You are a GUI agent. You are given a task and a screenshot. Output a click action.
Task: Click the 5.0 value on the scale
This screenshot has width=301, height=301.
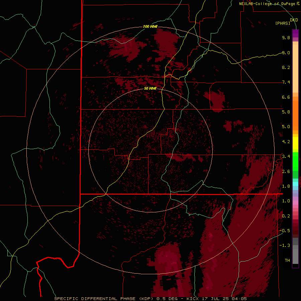(x=286, y=127)
